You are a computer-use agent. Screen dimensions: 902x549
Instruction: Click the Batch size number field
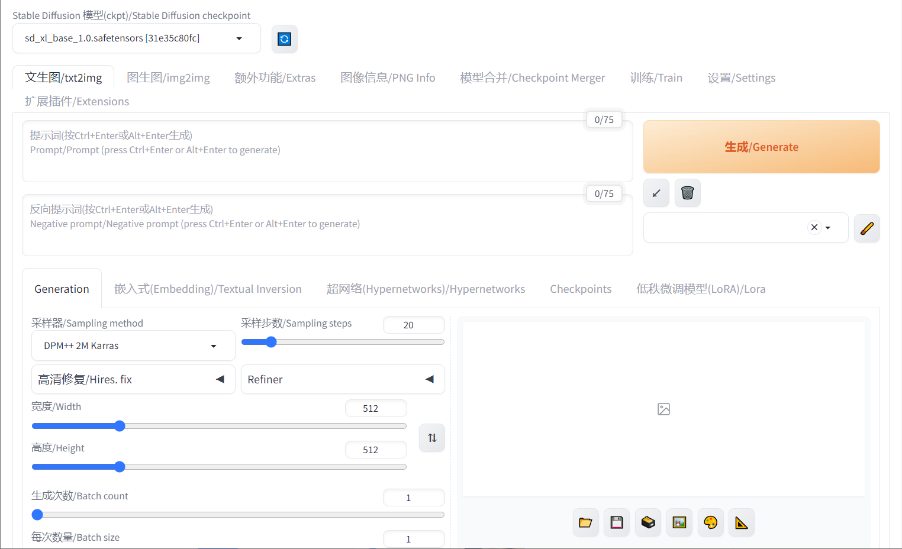tap(414, 539)
